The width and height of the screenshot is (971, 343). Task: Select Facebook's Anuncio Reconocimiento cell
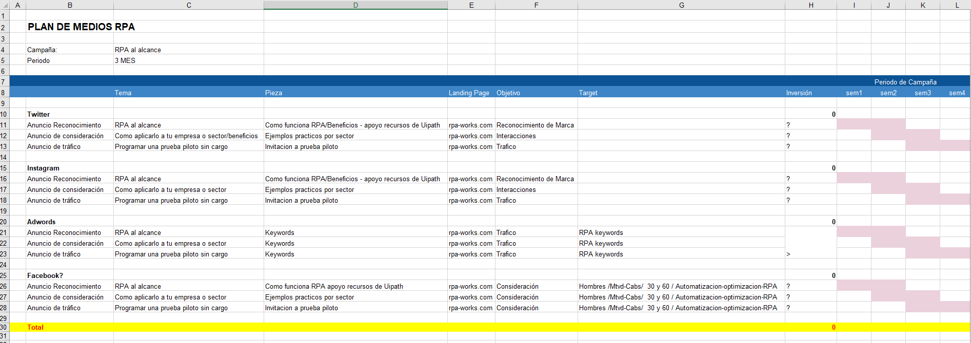[x=70, y=286]
